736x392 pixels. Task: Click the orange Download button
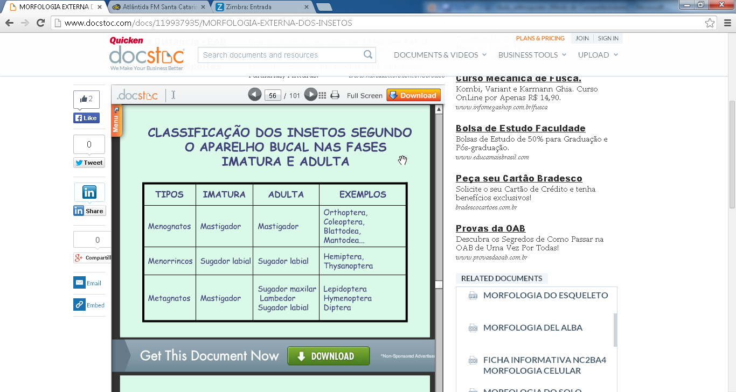point(413,95)
